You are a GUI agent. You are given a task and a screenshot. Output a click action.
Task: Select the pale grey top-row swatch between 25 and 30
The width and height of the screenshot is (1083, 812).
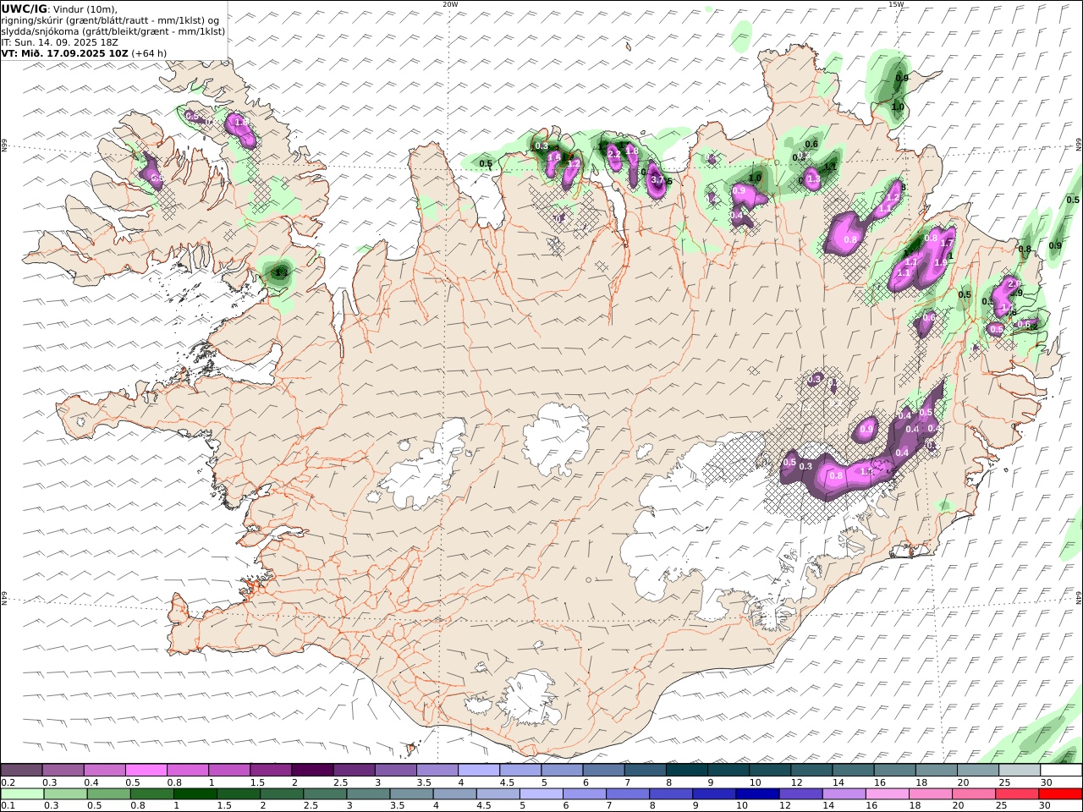(x=1020, y=770)
